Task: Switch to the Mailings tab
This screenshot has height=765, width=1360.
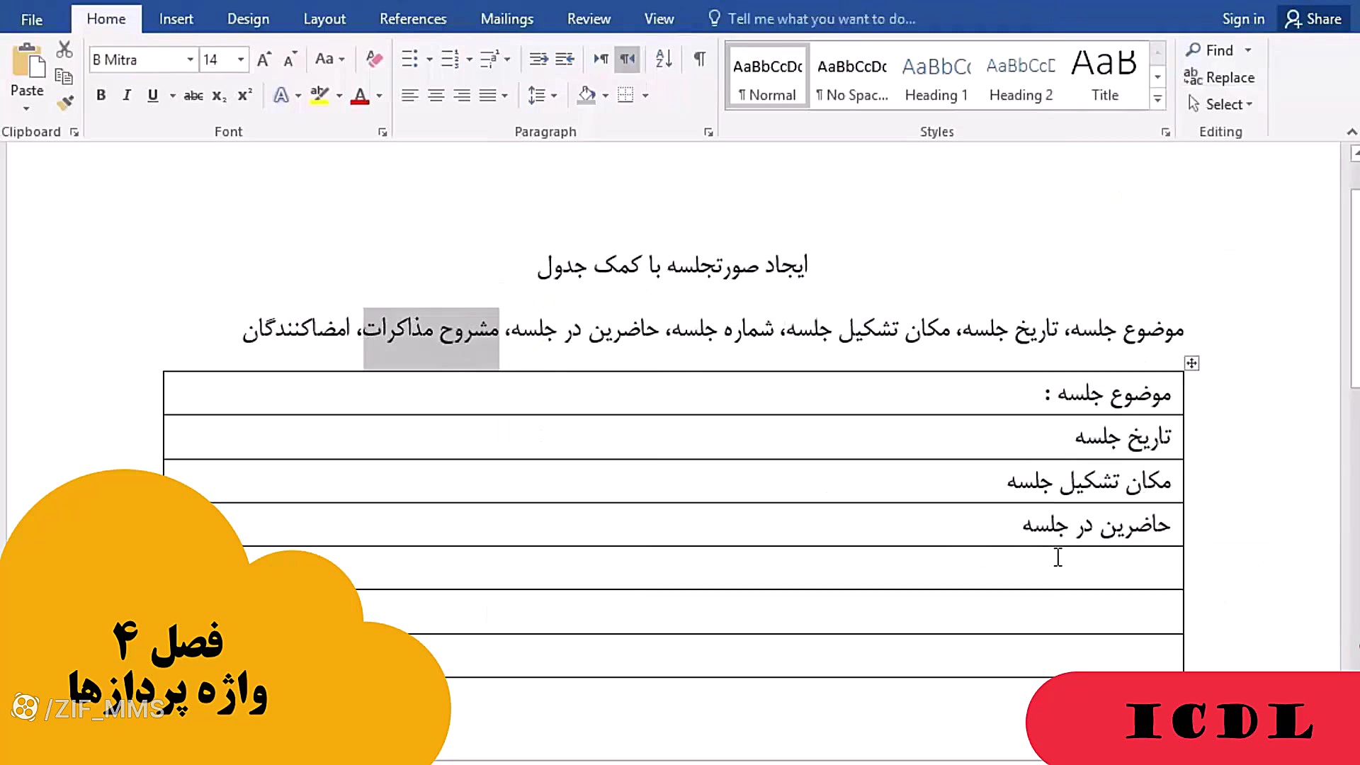Action: [506, 19]
